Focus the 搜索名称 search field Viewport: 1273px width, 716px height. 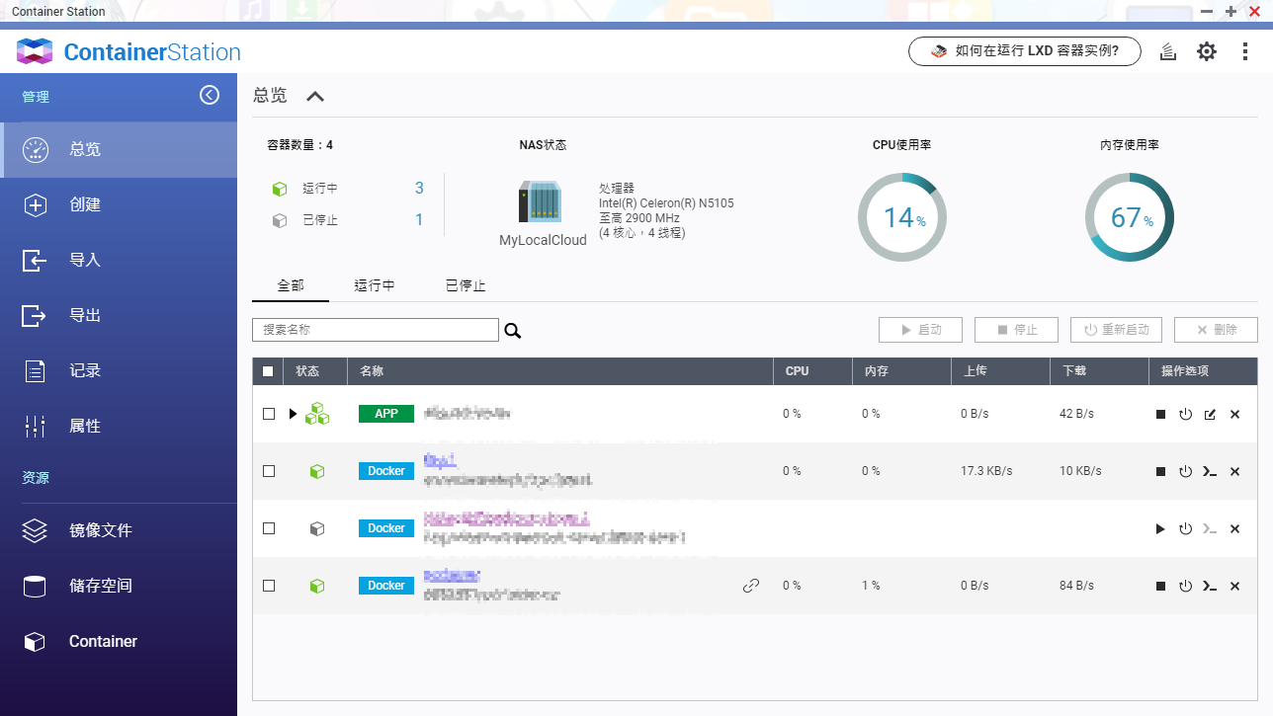pyautogui.click(x=376, y=330)
